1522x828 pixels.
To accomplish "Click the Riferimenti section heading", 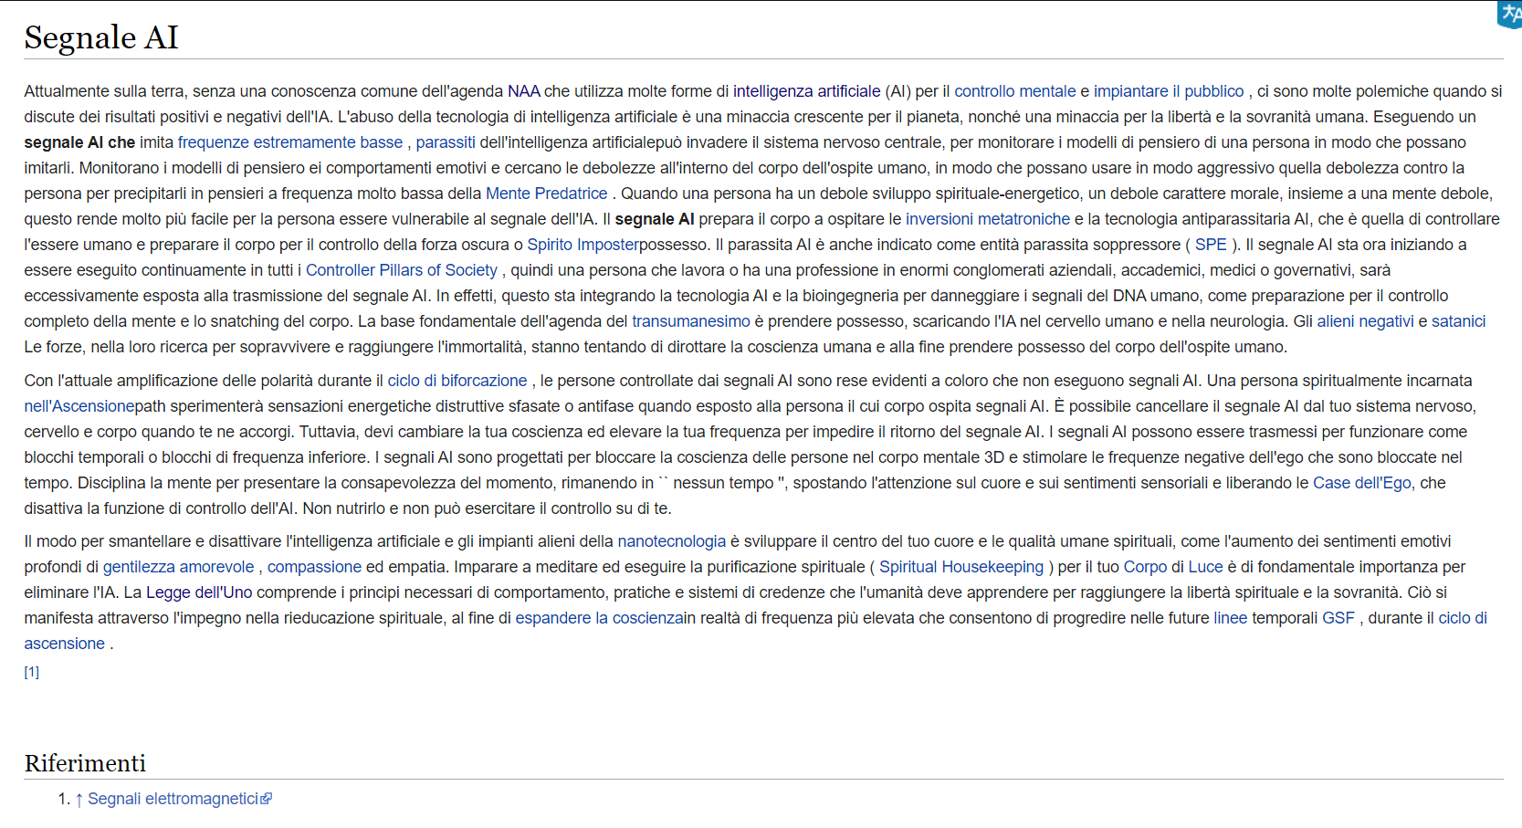I will (x=85, y=763).
